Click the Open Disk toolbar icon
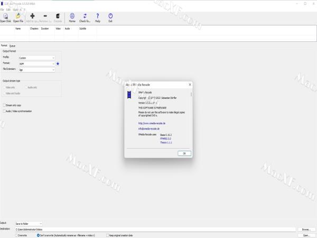The image size is (317, 238). pyautogui.click(x=5, y=16)
